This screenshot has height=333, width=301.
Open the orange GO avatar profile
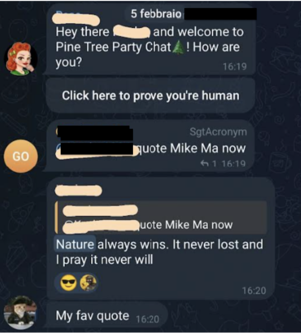21,156
